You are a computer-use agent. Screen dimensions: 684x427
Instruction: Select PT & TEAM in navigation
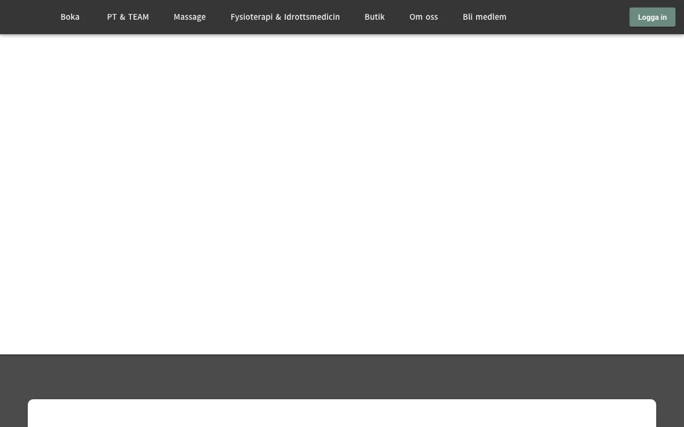point(128,17)
